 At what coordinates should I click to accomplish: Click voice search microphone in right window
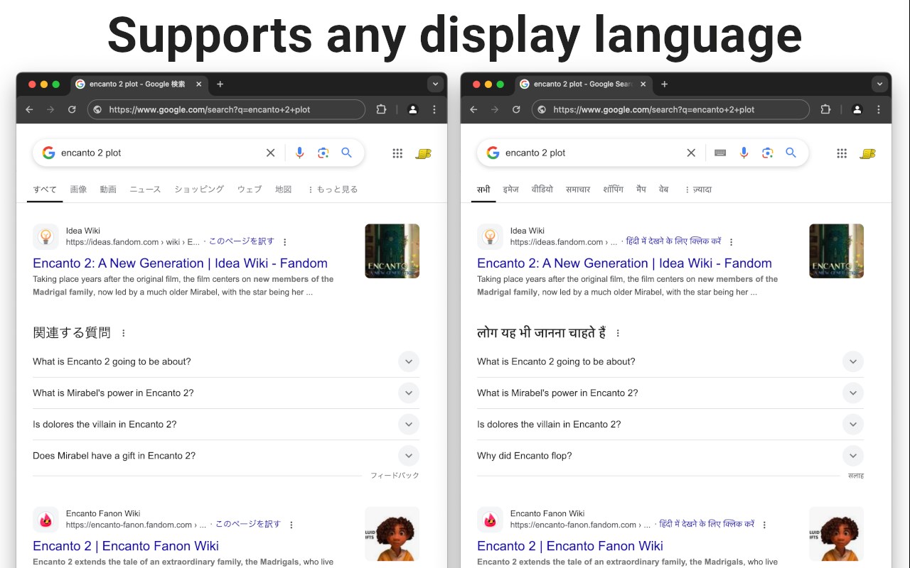(x=744, y=153)
